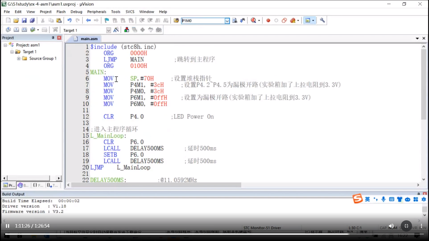
Task: Open window layout dropdown arrow
Action: (313, 20)
